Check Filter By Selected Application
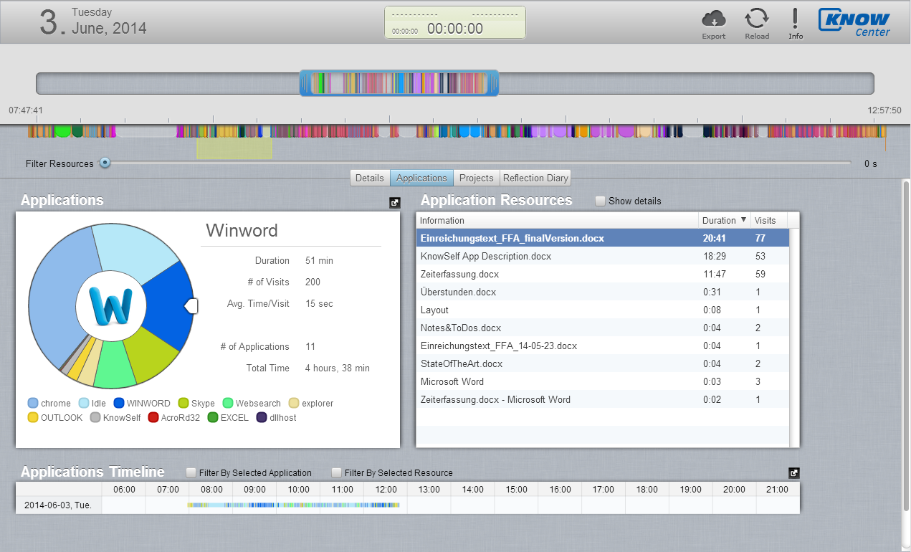 (x=191, y=472)
